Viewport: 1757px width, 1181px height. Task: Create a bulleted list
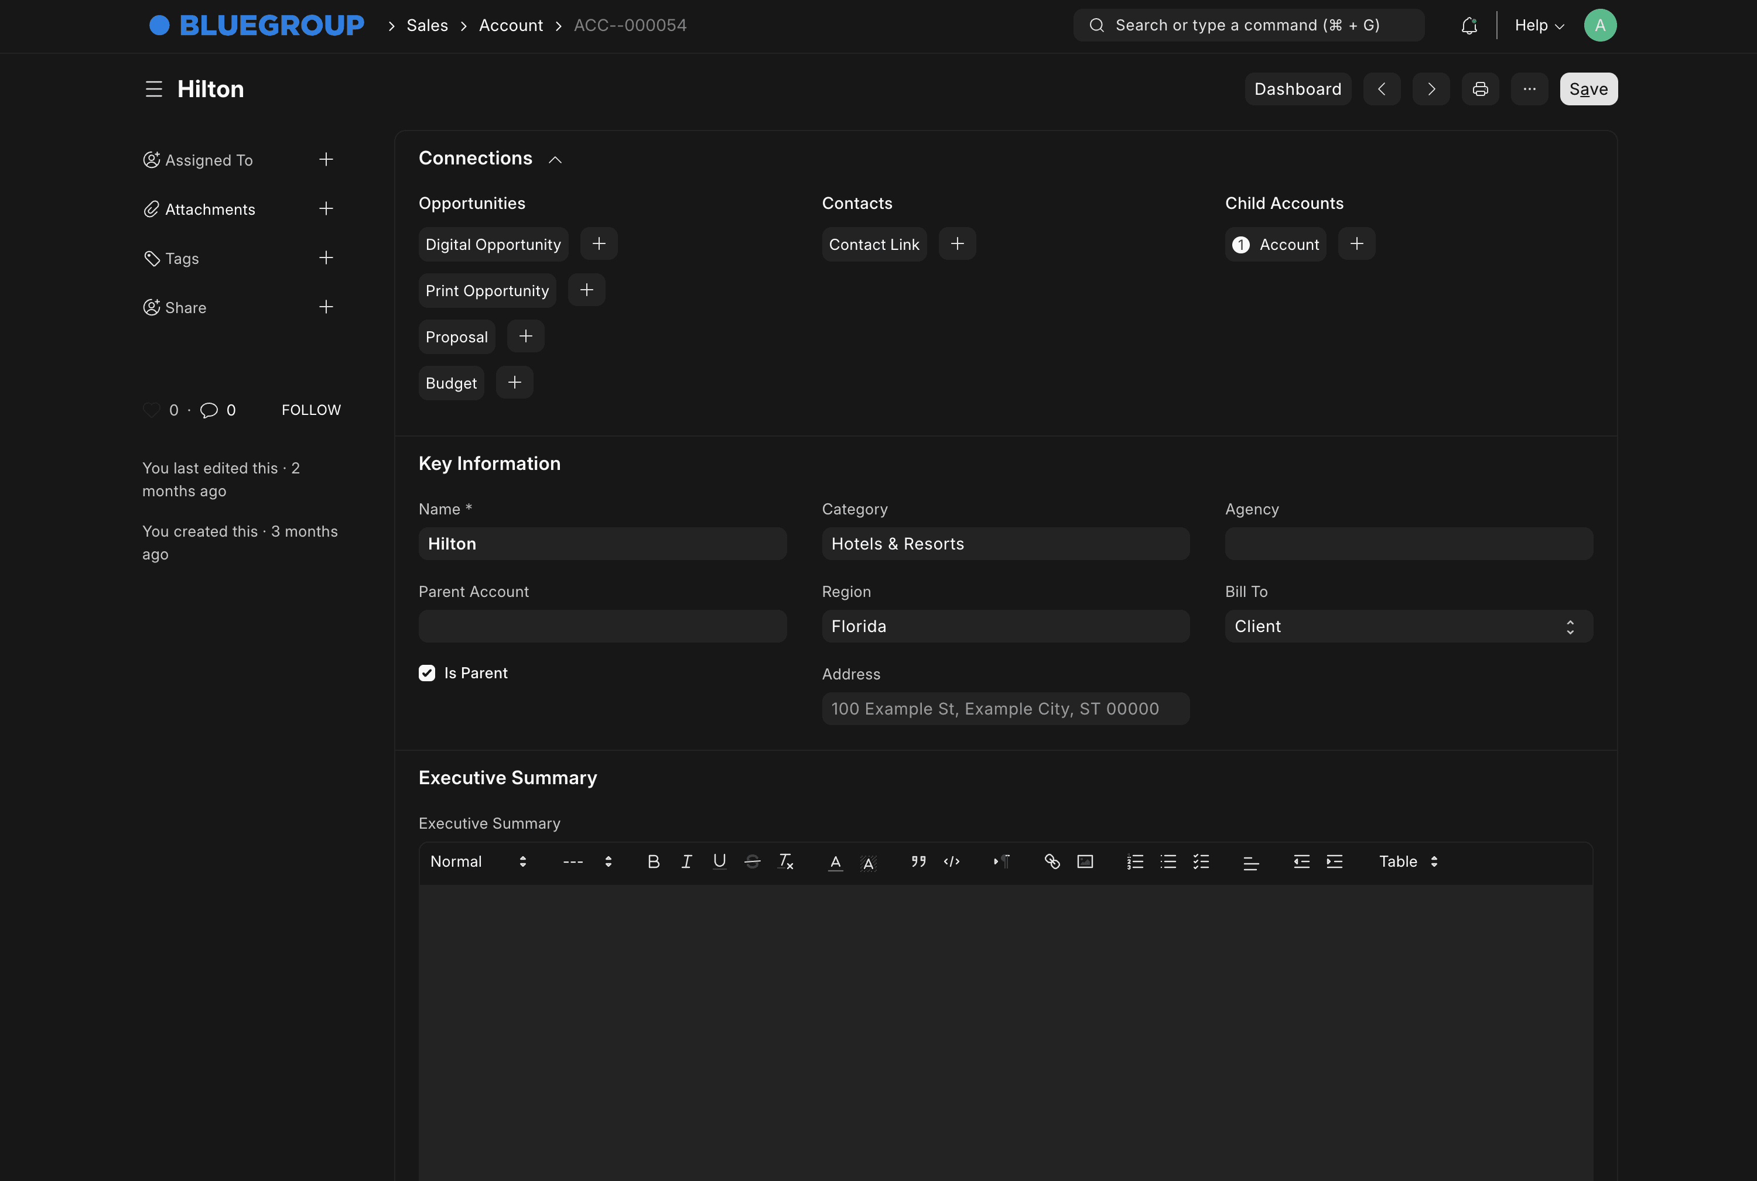tap(1168, 861)
